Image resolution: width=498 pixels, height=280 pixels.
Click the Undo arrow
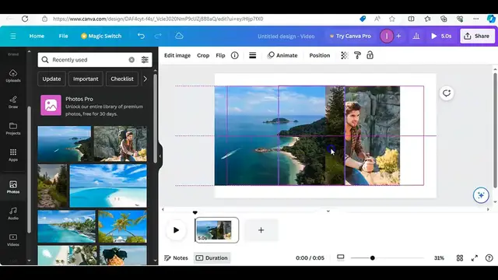point(141,36)
